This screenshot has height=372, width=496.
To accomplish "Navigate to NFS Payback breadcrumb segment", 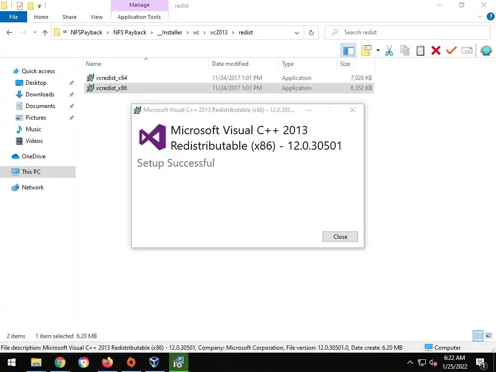I will (130, 32).
